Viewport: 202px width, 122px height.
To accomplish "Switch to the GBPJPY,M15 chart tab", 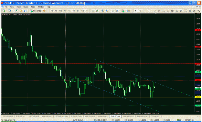I will [90, 116].
